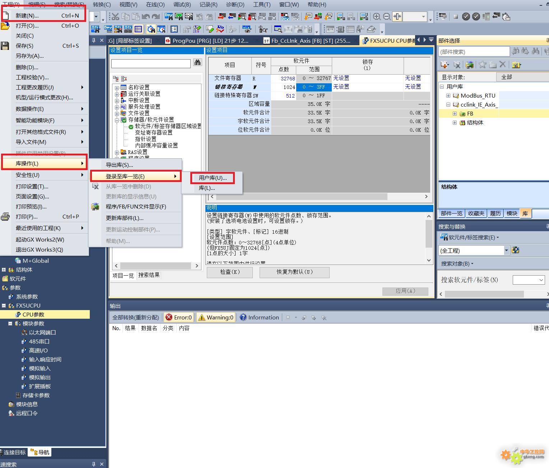Toggle the Error:0 filter in output panel
The height and width of the screenshot is (468, 549).
click(179, 317)
